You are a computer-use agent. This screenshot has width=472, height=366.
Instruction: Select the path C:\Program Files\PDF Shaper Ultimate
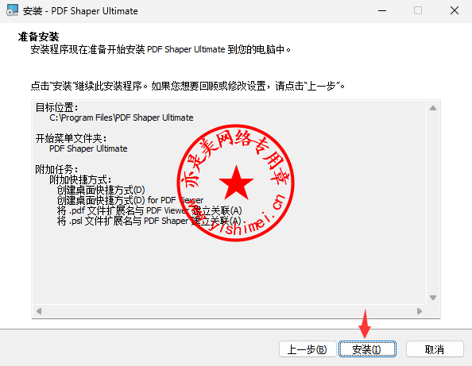122,118
